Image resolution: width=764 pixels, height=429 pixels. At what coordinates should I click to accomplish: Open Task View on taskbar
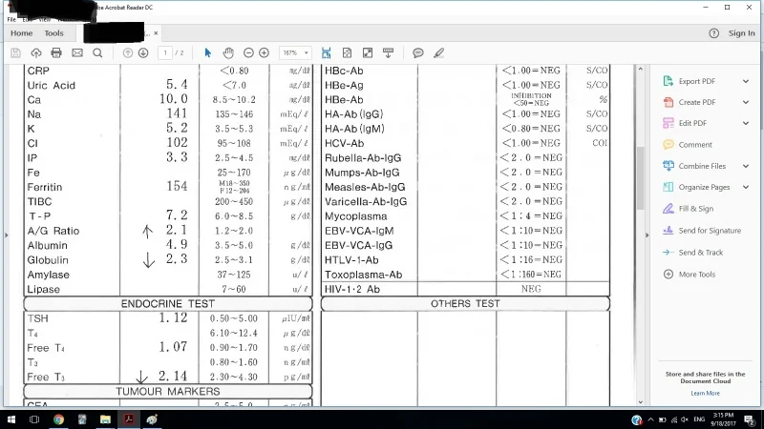tap(34, 419)
